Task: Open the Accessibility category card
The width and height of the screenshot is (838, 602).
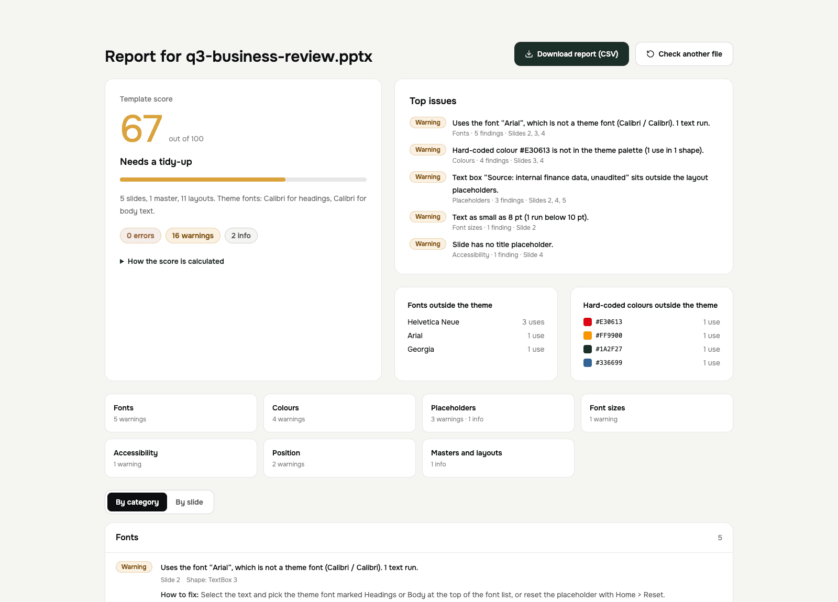Action: click(181, 458)
